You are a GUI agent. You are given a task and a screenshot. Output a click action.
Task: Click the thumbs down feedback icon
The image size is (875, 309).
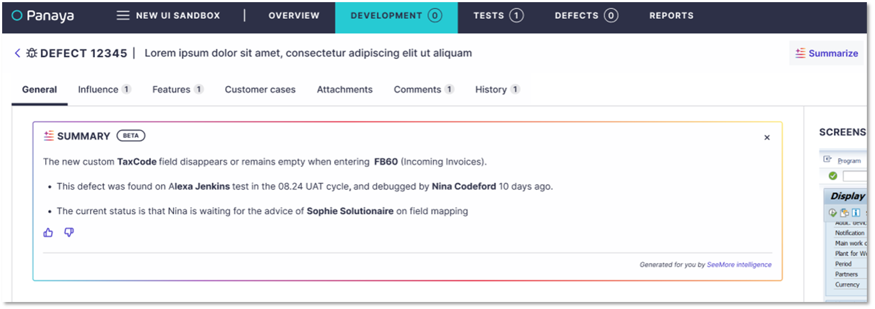pos(69,232)
